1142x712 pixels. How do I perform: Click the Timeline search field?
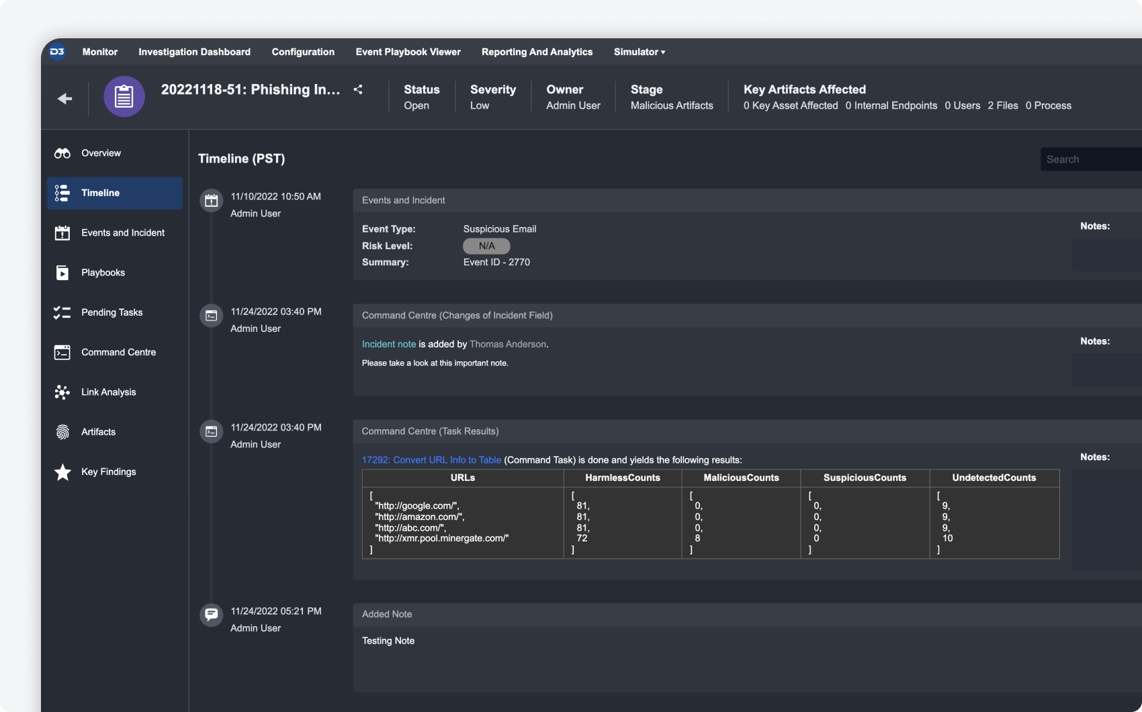(x=1088, y=159)
